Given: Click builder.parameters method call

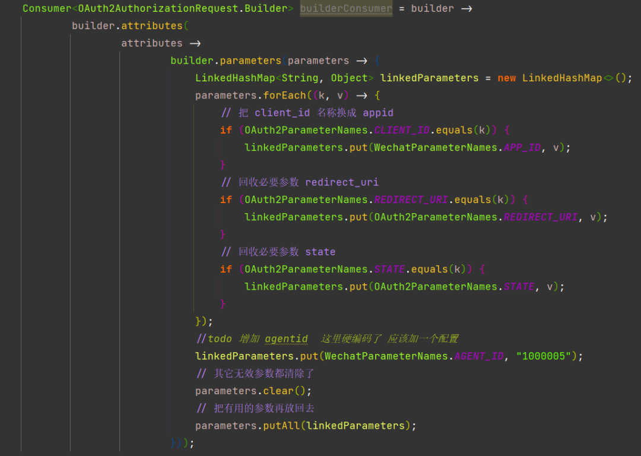Looking at the screenshot, I should click(226, 61).
